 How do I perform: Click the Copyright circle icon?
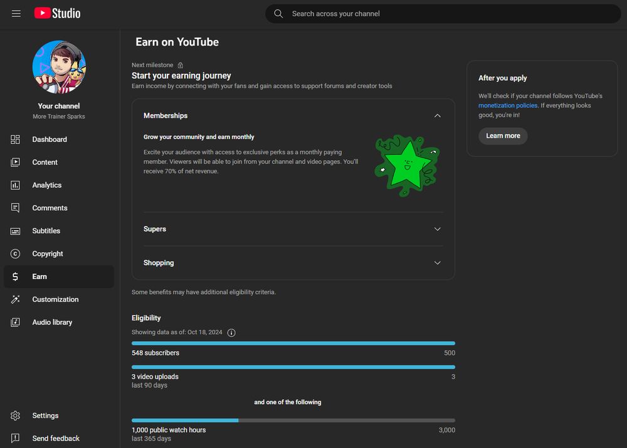click(x=15, y=253)
